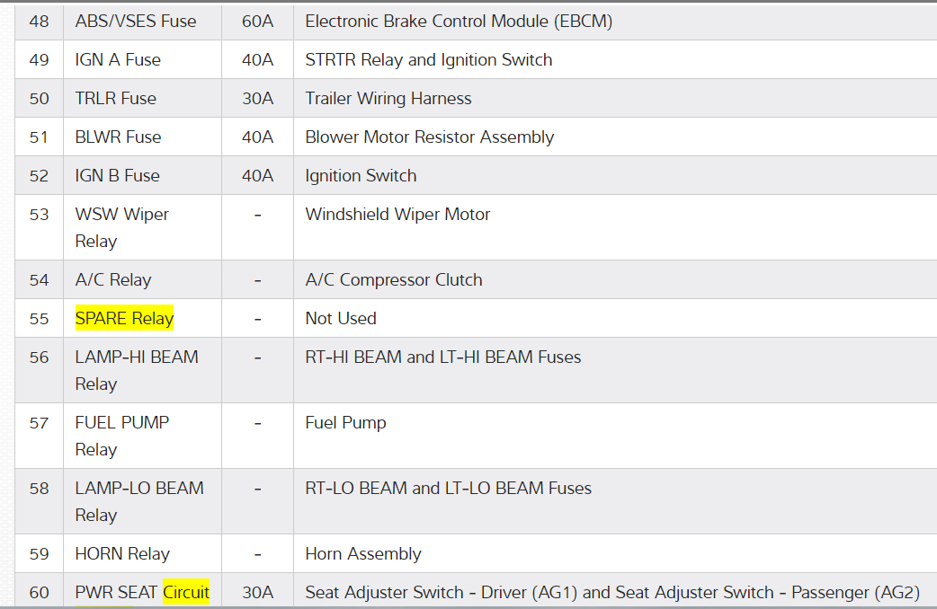Image resolution: width=937 pixels, height=609 pixels.
Task: Click the Windshield Wiper Motor description
Action: click(x=397, y=214)
